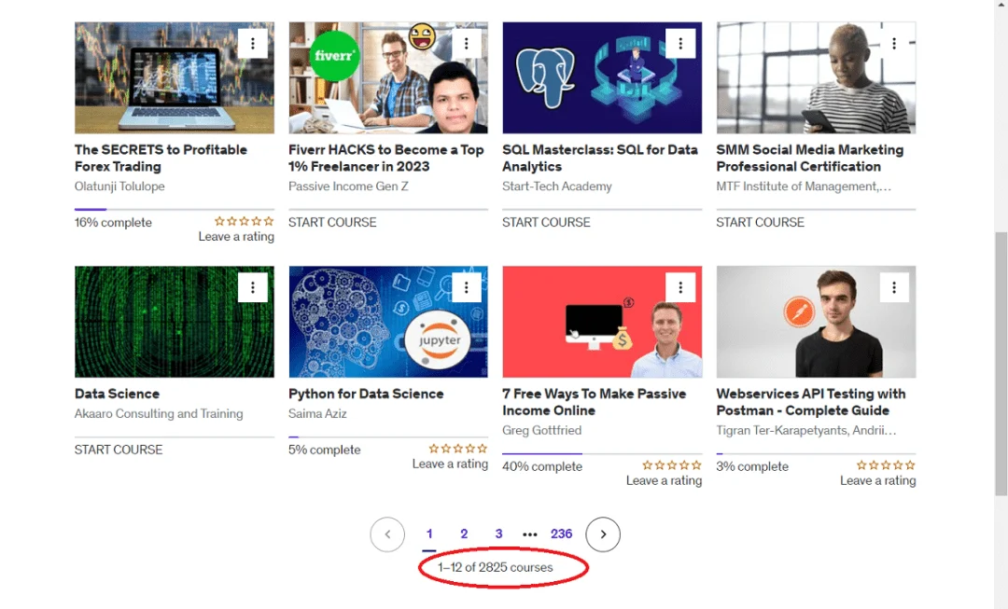Jump to page 236 in pagination
Screen dimensions: 1008x609
click(561, 534)
